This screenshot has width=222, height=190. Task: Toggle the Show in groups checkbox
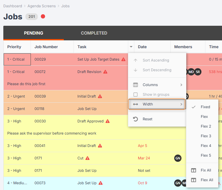tap(135, 95)
